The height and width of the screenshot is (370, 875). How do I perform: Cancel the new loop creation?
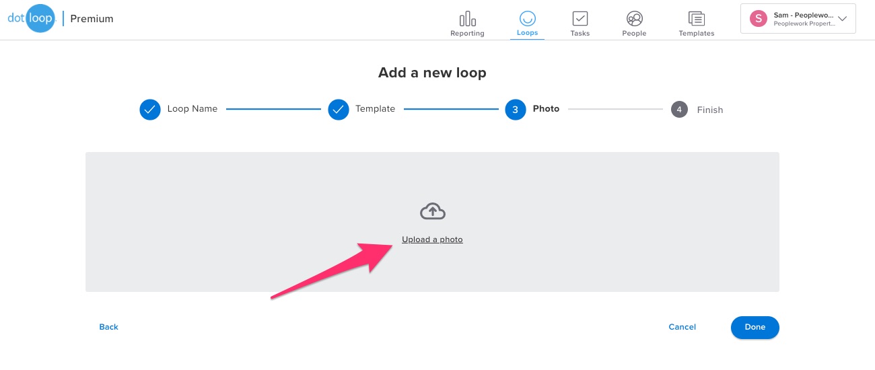682,327
